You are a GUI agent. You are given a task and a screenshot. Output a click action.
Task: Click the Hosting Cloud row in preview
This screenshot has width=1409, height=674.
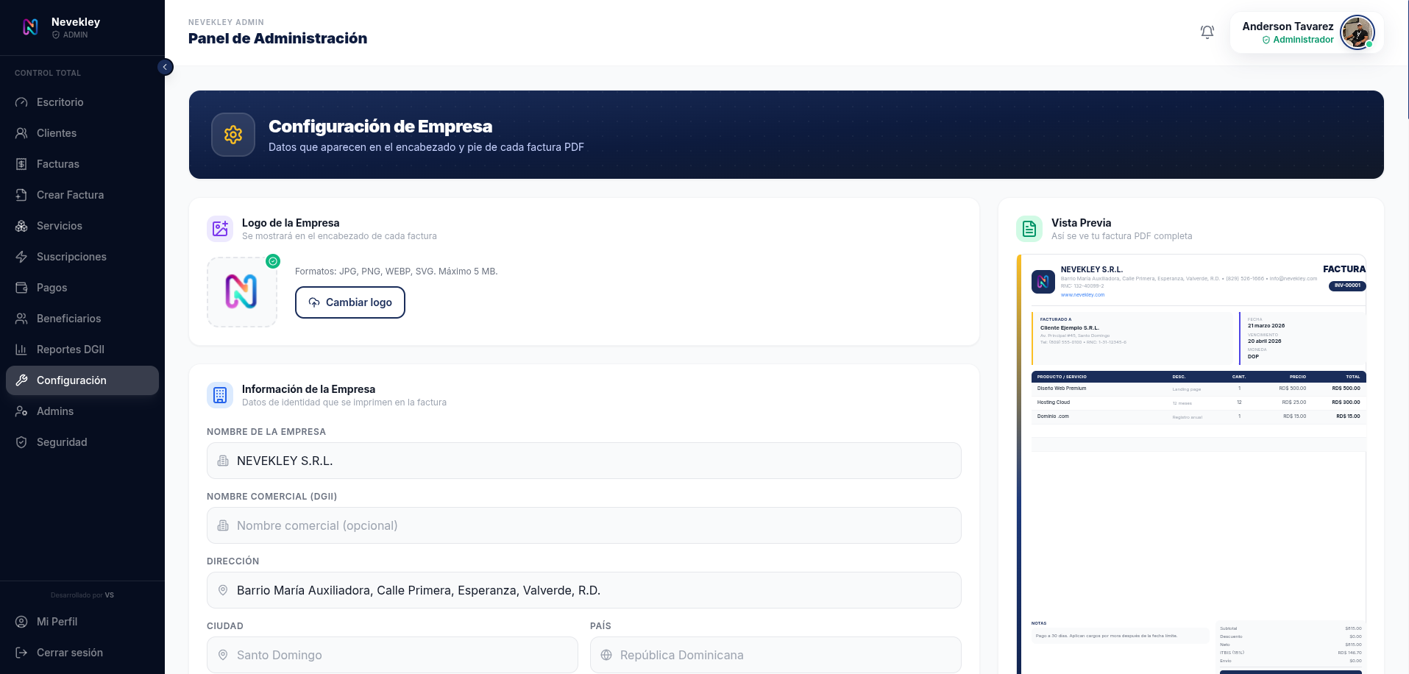click(1199, 402)
